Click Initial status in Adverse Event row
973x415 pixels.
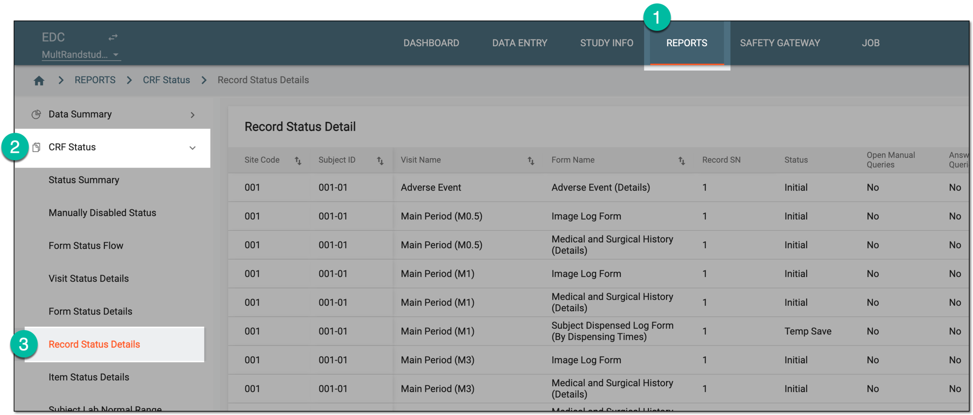(x=796, y=187)
